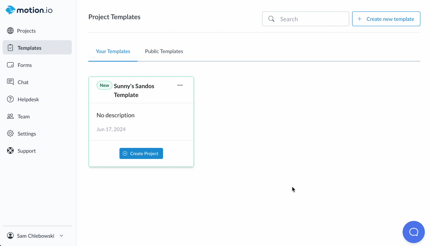Open Sunny's Sandos Template card title
Image resolution: width=430 pixels, height=246 pixels.
point(134,90)
